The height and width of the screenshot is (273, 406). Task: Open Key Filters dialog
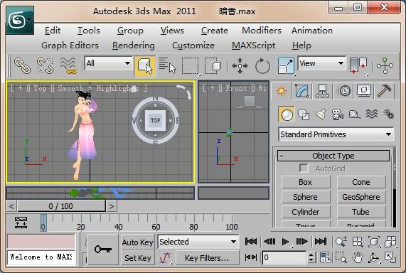207,258
